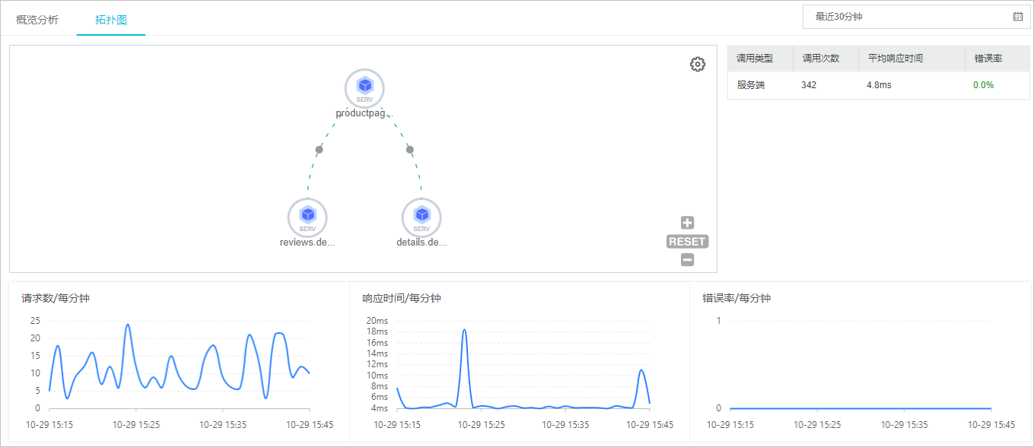Click the 调用次数 column header

pos(820,59)
